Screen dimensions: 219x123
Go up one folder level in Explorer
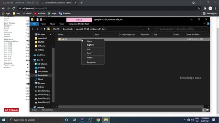pyautogui.click(x=44, y=29)
